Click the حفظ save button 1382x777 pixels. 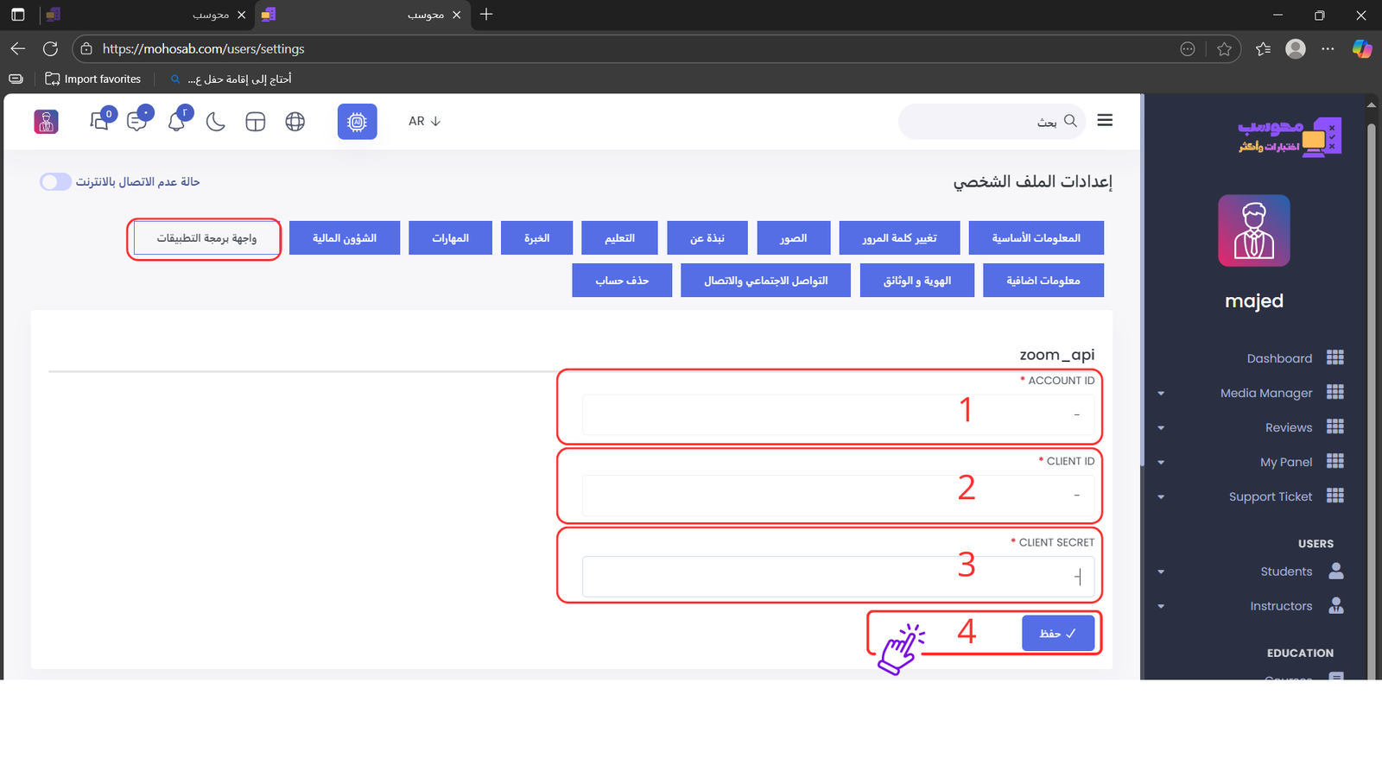pyautogui.click(x=1058, y=634)
